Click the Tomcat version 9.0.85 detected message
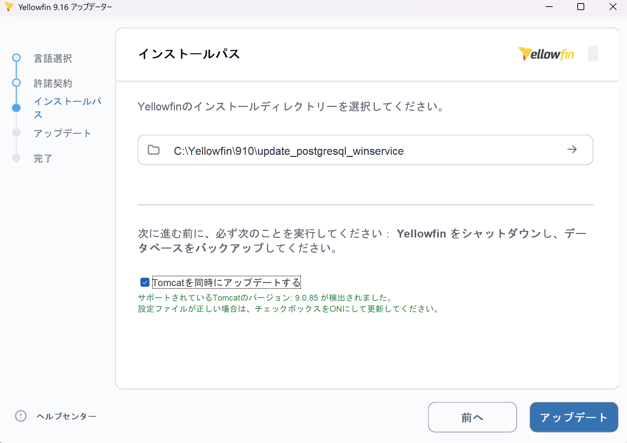This screenshot has width=627, height=443. point(266,298)
